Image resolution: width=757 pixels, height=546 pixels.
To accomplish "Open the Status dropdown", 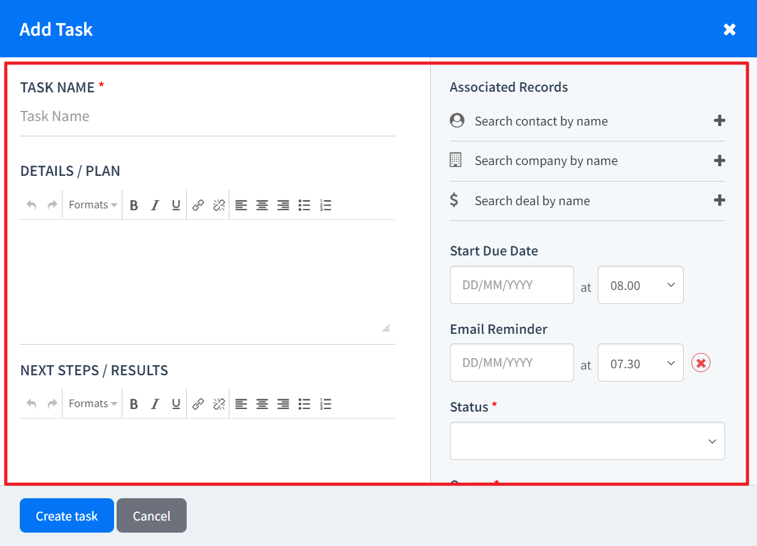I will tap(587, 442).
